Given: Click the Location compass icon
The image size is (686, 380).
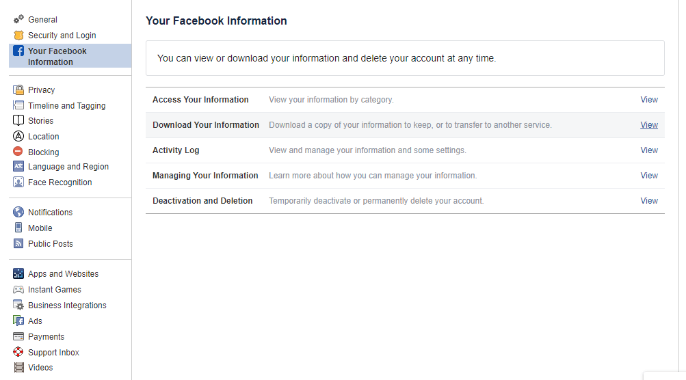Looking at the screenshot, I should pyautogui.click(x=18, y=136).
